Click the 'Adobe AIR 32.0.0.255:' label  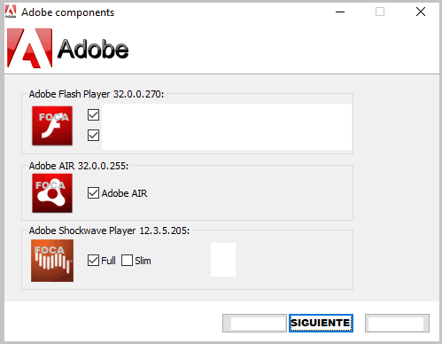(x=79, y=166)
